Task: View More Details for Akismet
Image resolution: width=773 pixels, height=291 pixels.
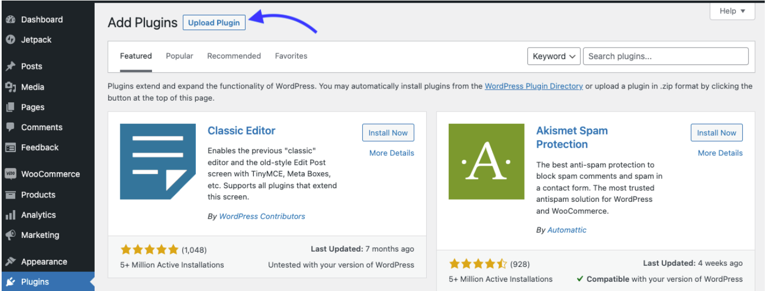Action: click(x=720, y=153)
